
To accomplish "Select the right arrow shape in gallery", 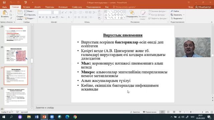I will tap(115, 15).
